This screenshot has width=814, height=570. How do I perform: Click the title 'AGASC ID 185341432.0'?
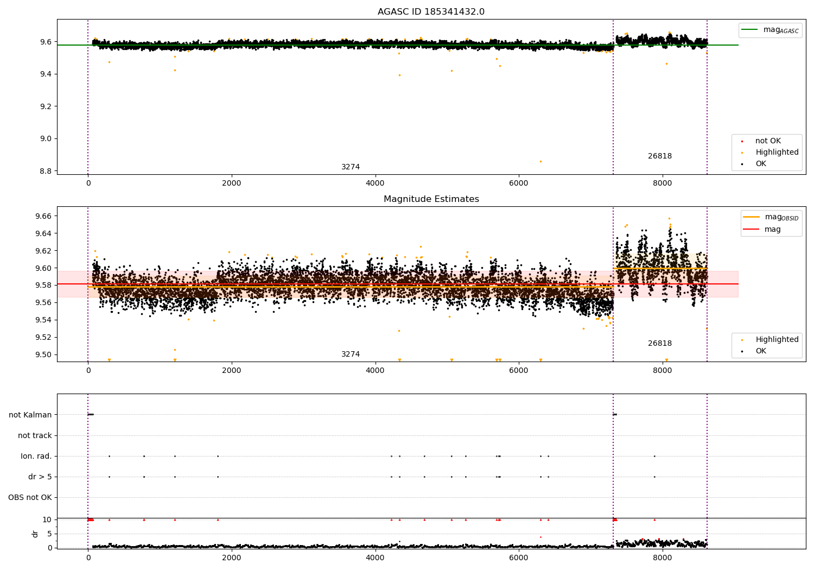point(431,12)
